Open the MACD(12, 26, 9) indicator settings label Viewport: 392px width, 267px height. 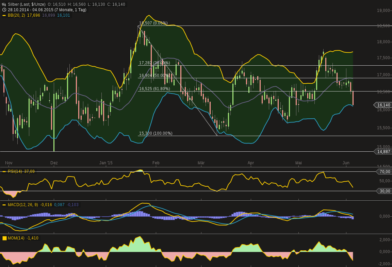click(23, 205)
